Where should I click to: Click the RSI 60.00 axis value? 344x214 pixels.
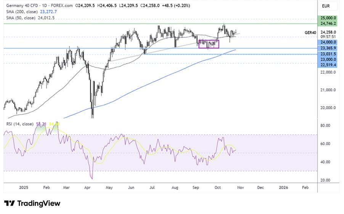pos(325,144)
